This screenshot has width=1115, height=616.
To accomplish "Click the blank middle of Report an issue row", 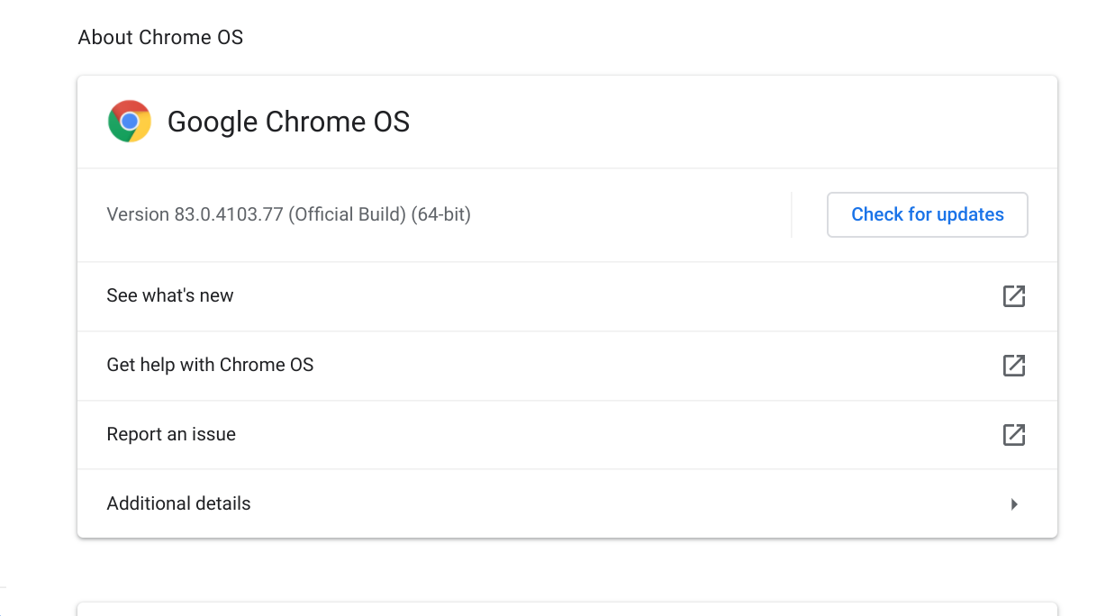I will [x=612, y=434].
